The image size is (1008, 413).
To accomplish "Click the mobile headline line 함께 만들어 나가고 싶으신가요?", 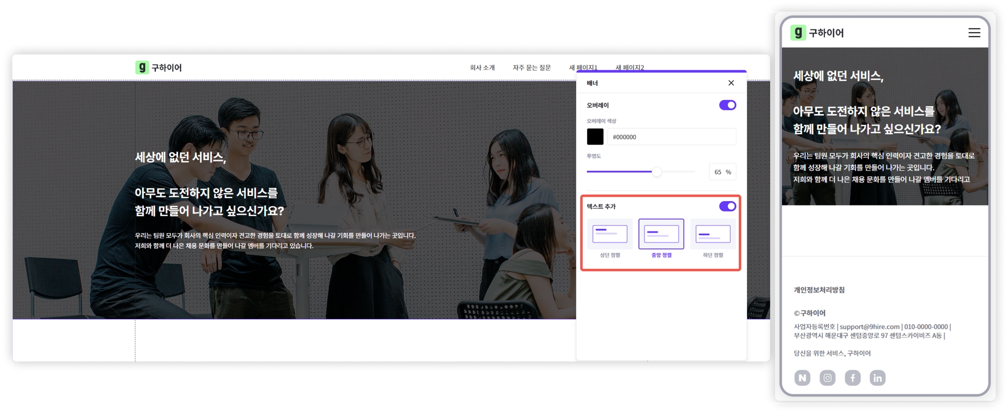I will pyautogui.click(x=867, y=129).
